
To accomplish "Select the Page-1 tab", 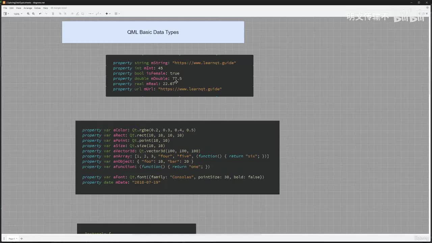I will 12,239.
